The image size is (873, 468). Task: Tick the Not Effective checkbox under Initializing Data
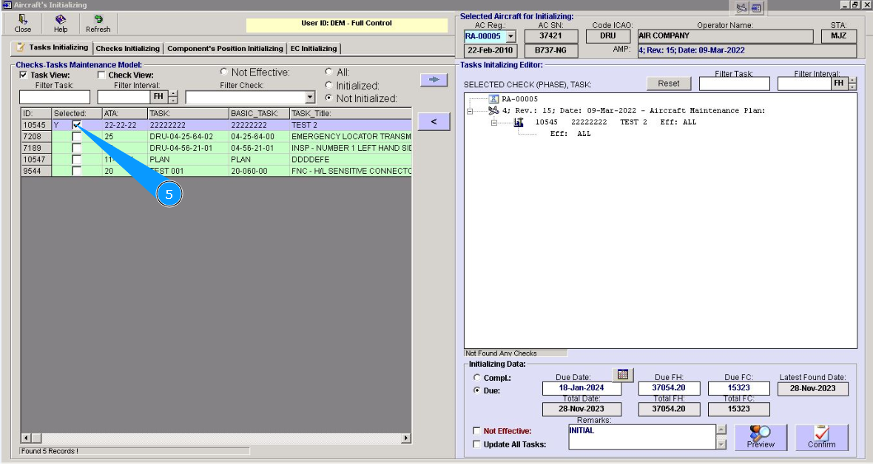pyautogui.click(x=476, y=431)
